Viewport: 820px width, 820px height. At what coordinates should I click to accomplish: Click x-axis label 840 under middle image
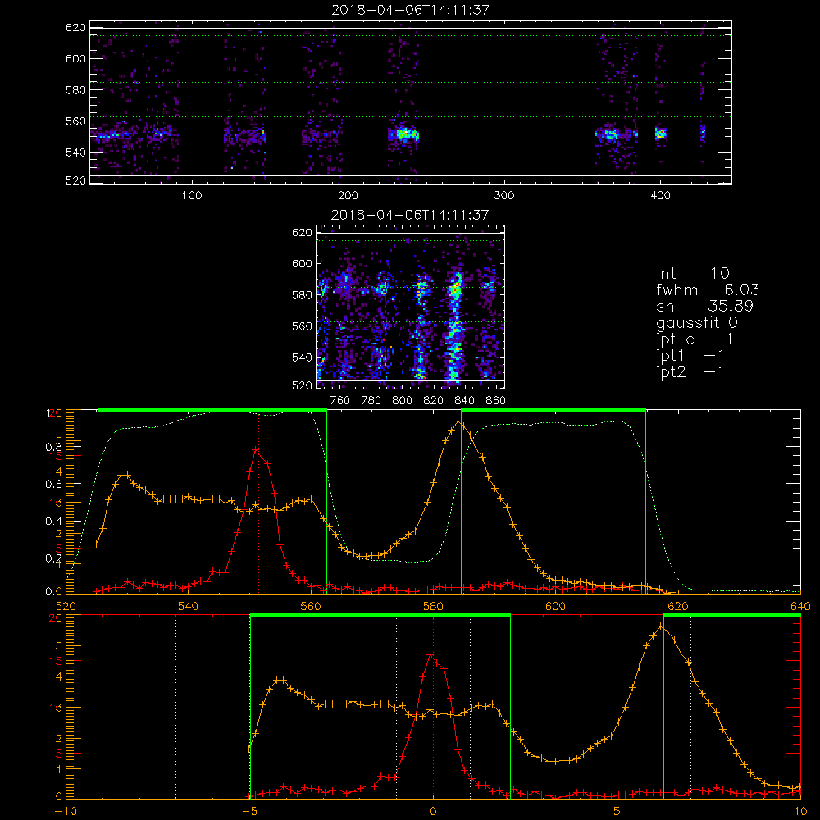(464, 401)
